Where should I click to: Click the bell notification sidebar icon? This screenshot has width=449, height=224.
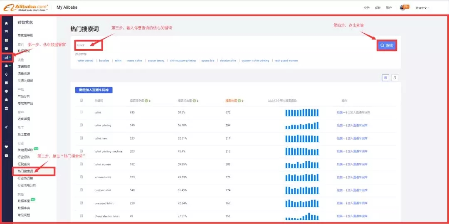point(6,100)
